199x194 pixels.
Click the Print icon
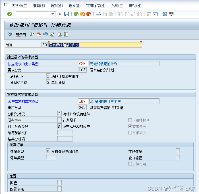click(98, 14)
